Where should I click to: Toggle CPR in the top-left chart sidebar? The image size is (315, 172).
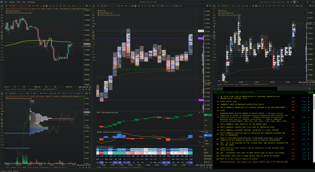tap(2, 45)
